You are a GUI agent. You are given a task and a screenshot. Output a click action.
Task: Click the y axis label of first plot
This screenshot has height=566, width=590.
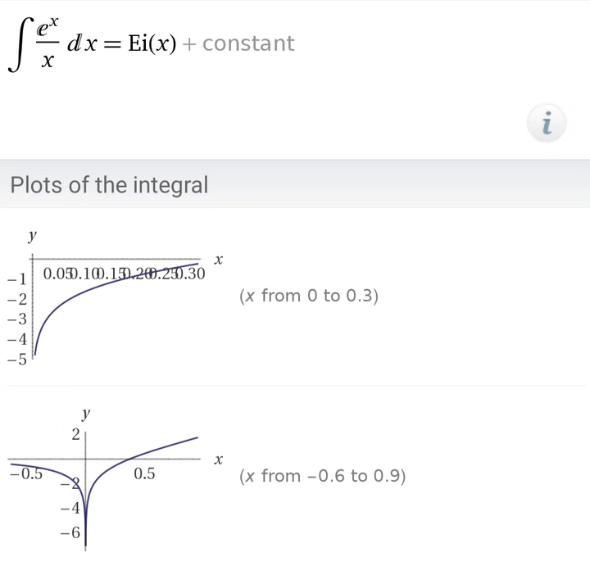[x=32, y=236]
